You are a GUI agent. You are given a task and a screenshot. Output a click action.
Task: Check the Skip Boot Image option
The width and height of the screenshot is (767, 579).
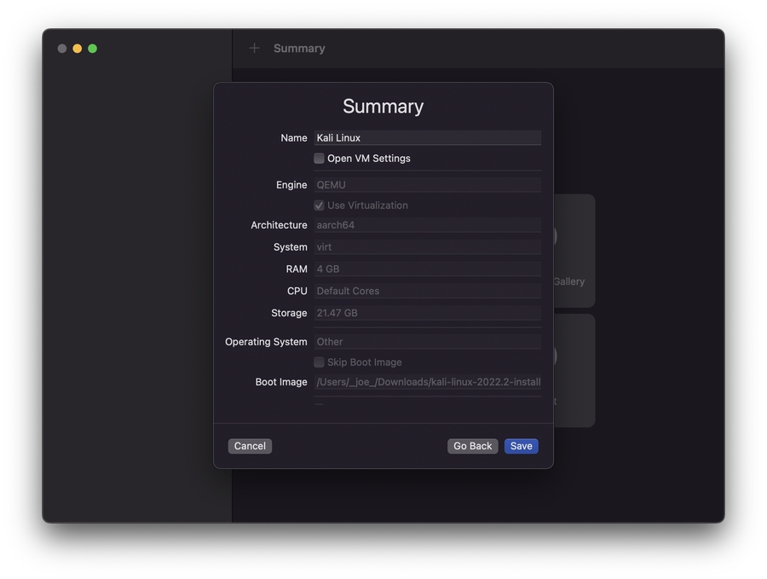(x=319, y=362)
